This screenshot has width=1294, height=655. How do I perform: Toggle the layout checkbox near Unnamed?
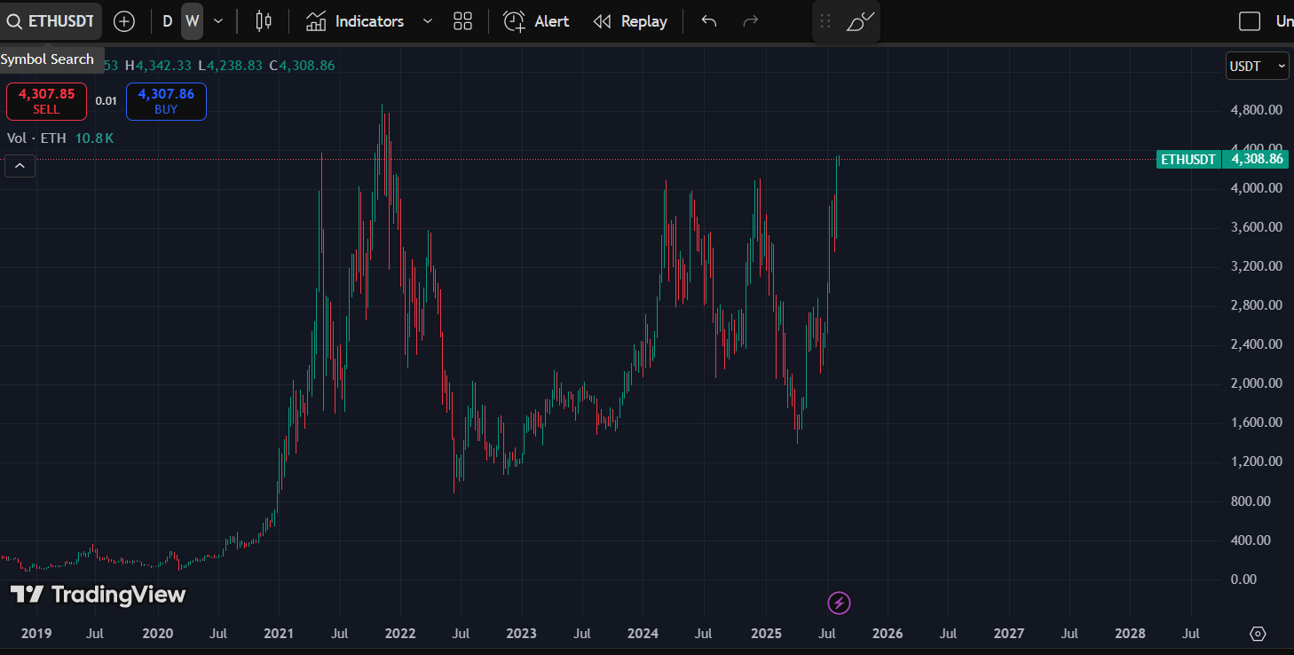coord(1250,21)
